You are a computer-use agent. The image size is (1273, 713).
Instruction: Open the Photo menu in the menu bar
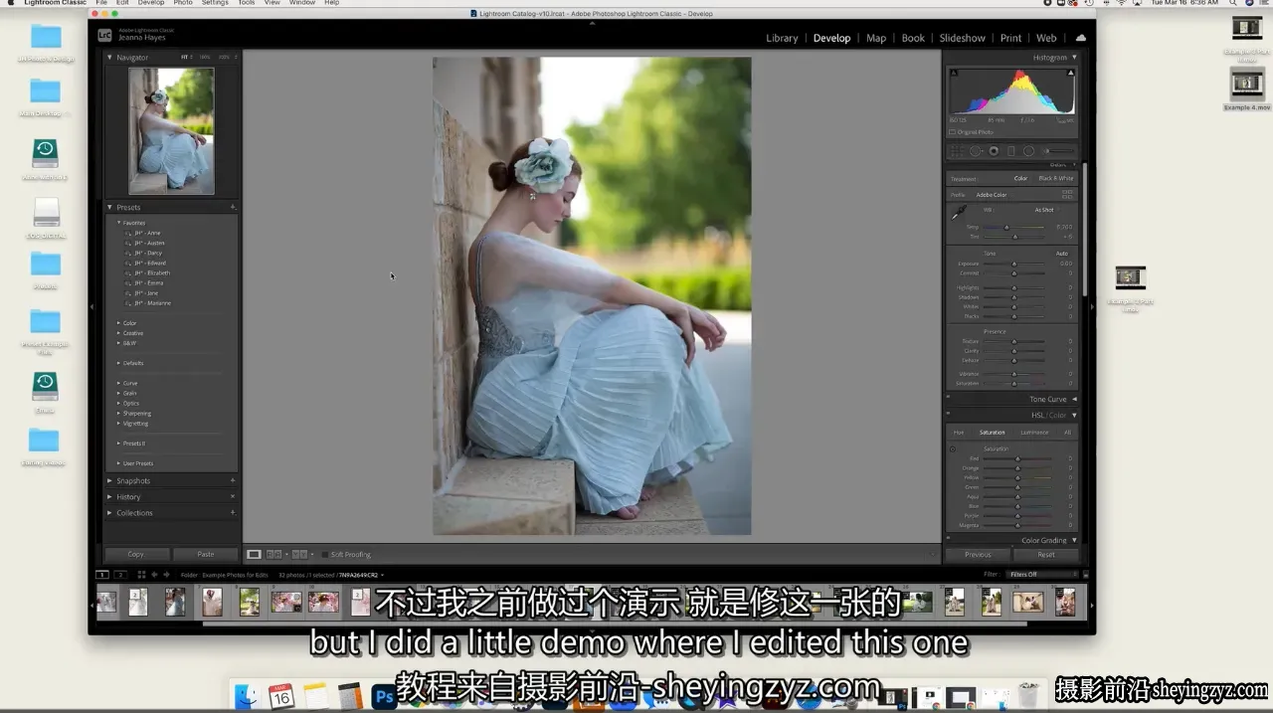coord(183,3)
